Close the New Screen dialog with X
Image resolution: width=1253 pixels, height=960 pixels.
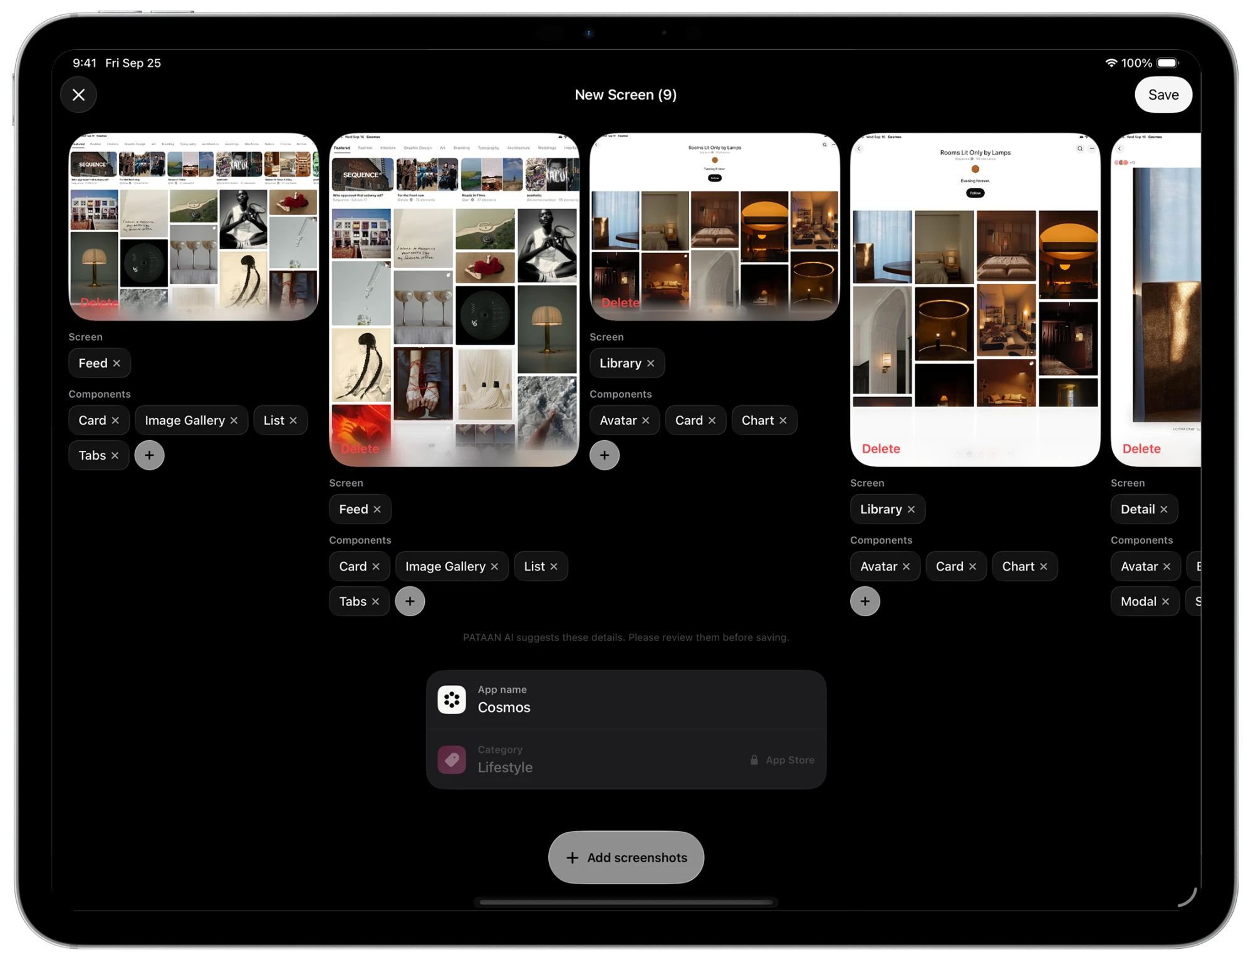(x=78, y=95)
